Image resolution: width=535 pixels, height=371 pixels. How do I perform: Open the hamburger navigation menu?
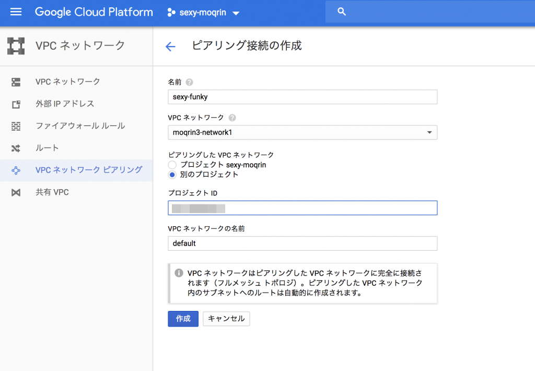[x=16, y=12]
